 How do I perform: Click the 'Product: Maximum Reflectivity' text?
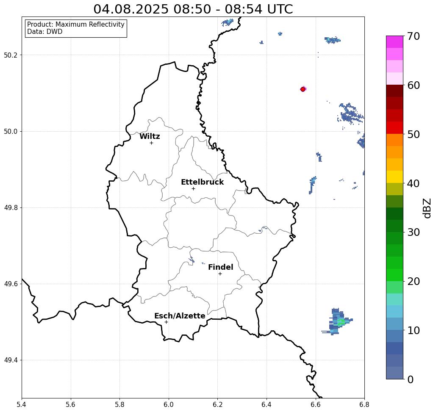point(75,25)
